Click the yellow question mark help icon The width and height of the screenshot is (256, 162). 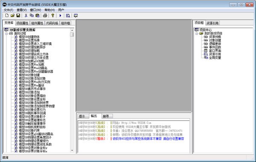tap(52, 15)
